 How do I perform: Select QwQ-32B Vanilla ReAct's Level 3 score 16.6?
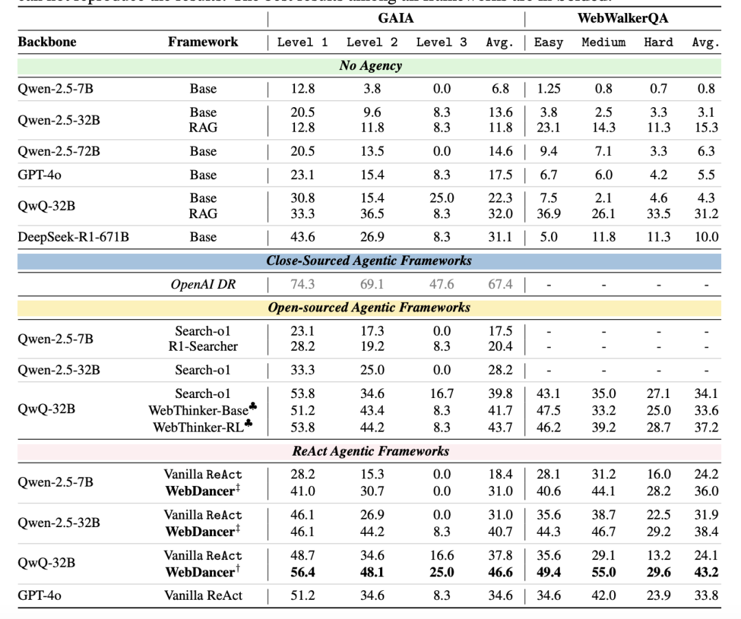pyautogui.click(x=441, y=555)
